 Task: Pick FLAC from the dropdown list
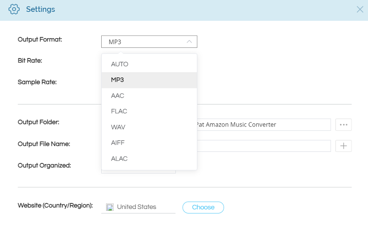[x=119, y=111]
